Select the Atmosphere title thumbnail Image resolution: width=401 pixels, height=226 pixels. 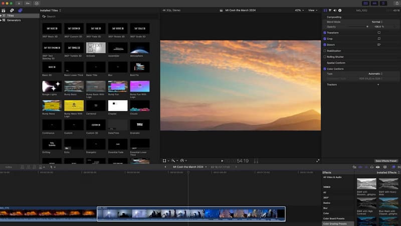[140, 47]
